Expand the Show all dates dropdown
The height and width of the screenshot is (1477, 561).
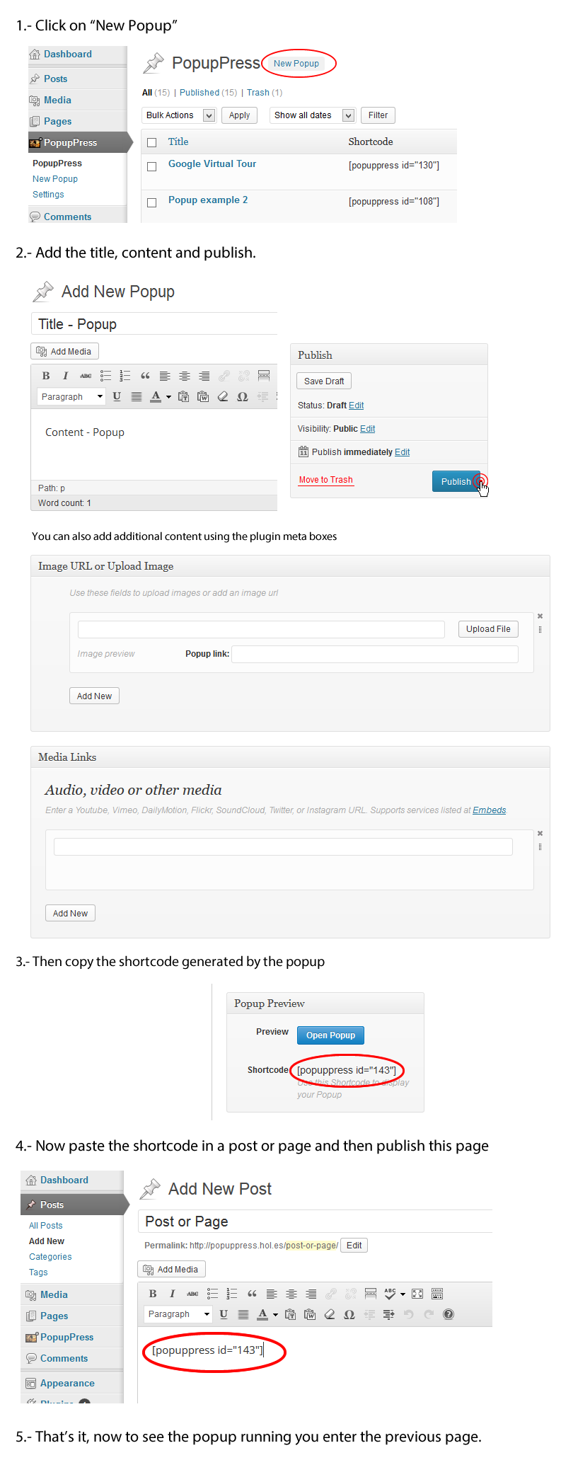coord(312,115)
